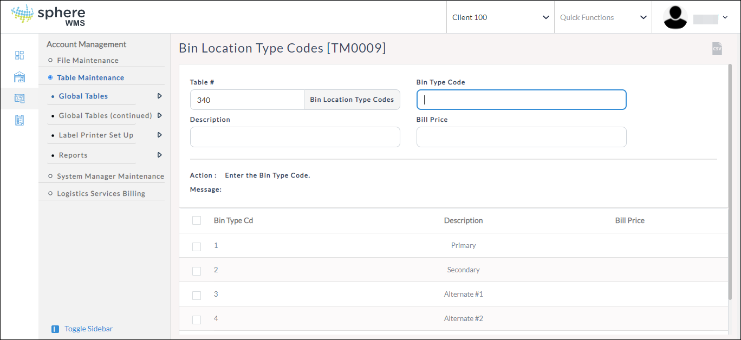
Task: Tick the checkbox for the Primary row
Action: point(197,246)
